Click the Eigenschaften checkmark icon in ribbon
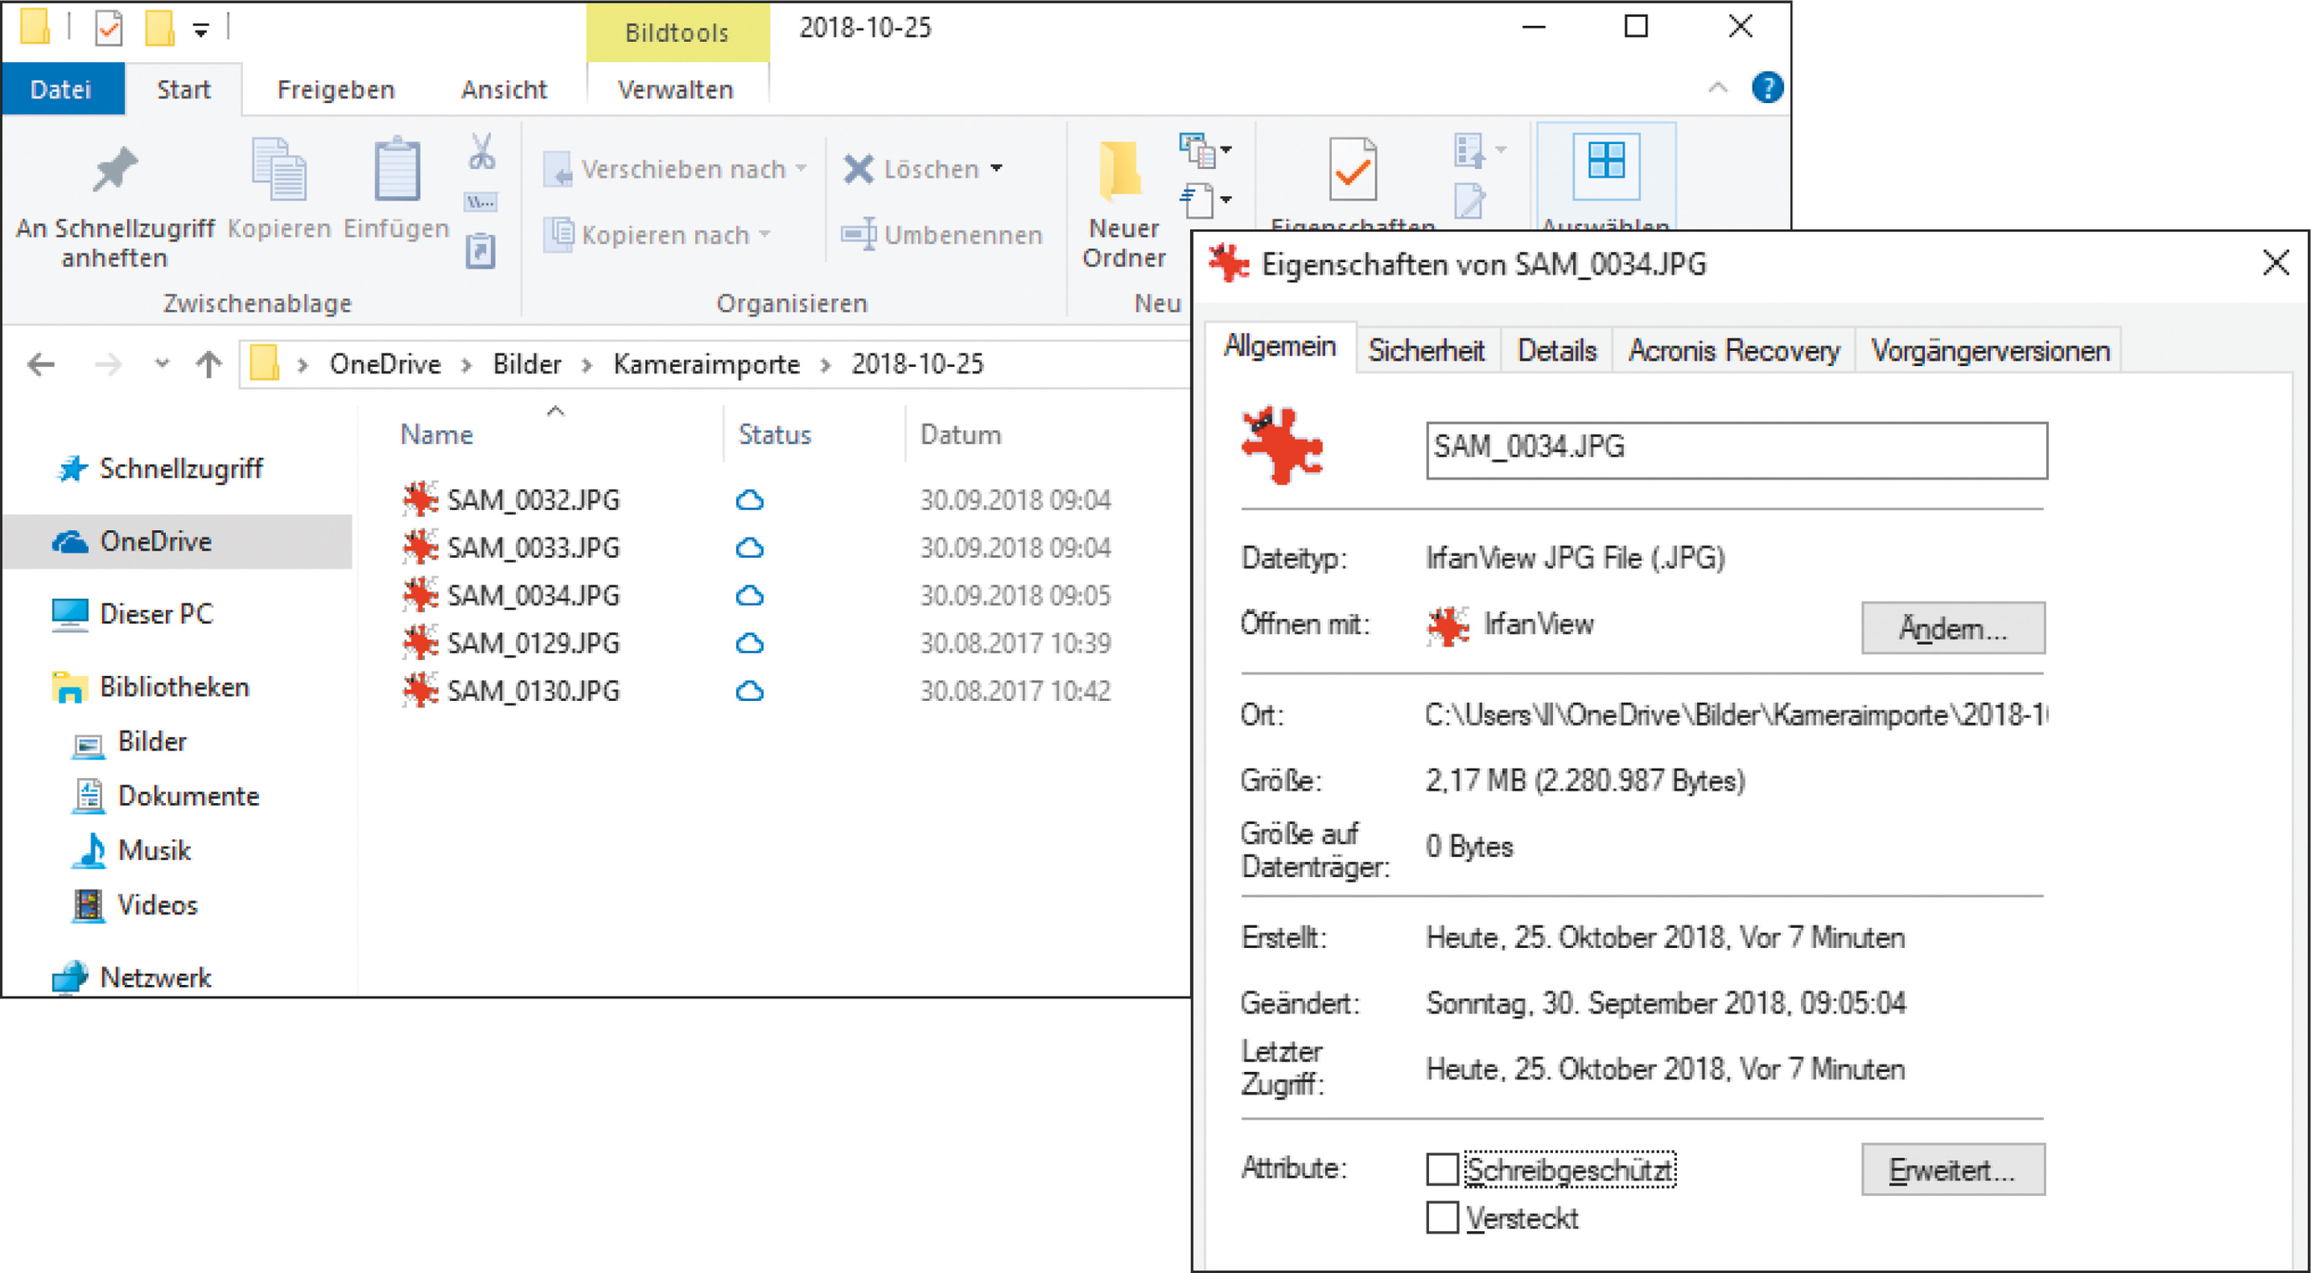 coord(1352,168)
